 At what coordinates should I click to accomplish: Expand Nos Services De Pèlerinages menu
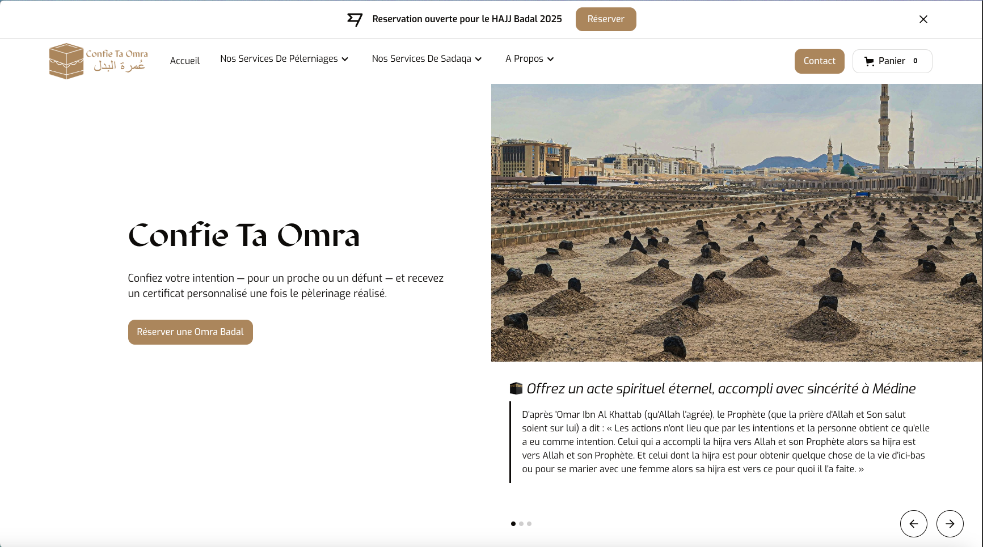pos(284,59)
